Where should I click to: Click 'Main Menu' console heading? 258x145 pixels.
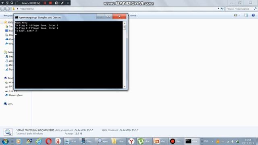coord(21,23)
